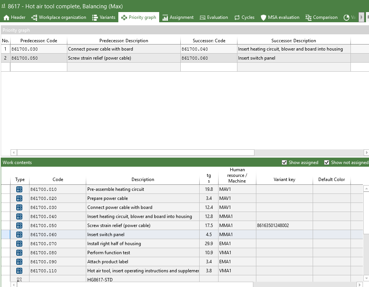The width and height of the screenshot is (369, 287).
Task: Click the Comparison tab icon
Action: click(x=308, y=18)
